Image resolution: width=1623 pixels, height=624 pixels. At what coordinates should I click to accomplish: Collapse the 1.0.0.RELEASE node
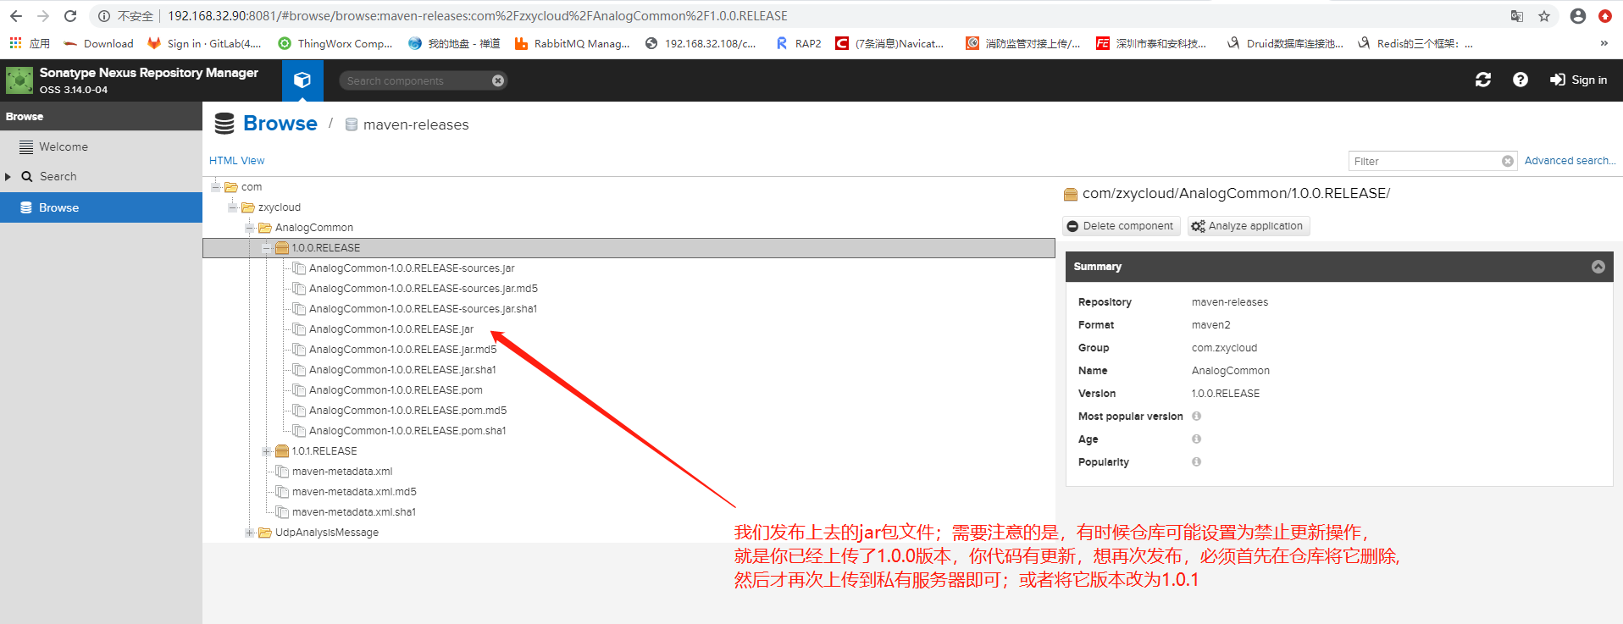[x=267, y=248]
